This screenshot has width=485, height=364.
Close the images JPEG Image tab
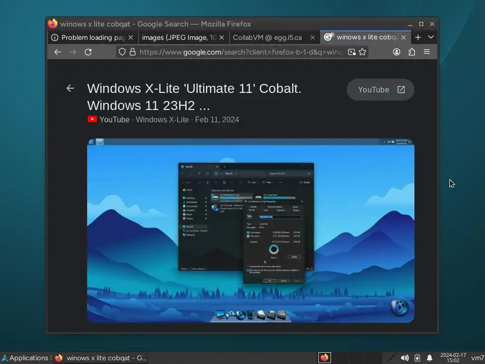(222, 37)
